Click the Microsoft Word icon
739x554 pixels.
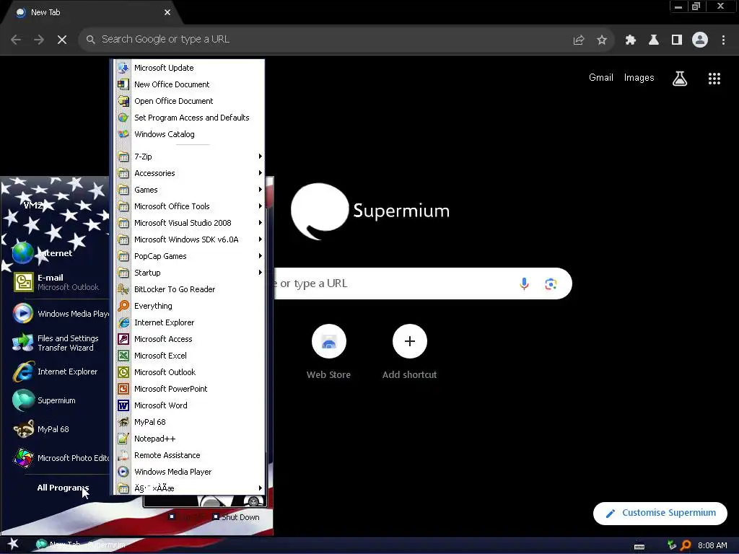pos(123,405)
